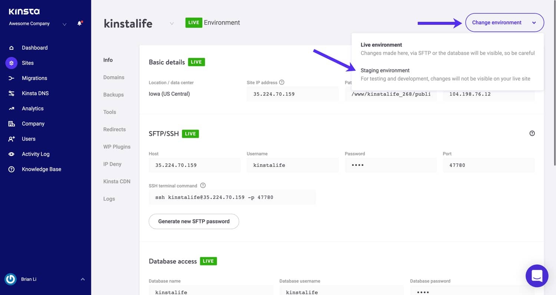Switch to the Redirects tab
The height and width of the screenshot is (295, 556).
(x=115, y=130)
